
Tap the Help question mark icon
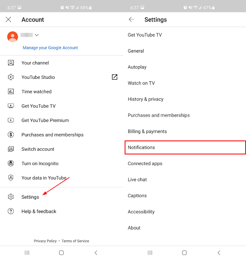click(x=11, y=211)
